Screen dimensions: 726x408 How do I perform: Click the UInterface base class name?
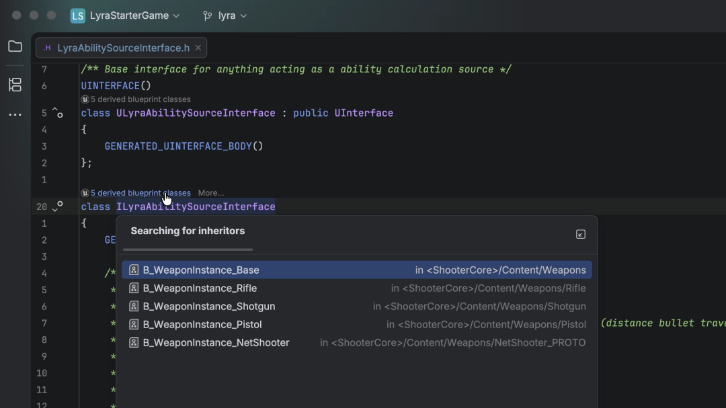click(364, 113)
